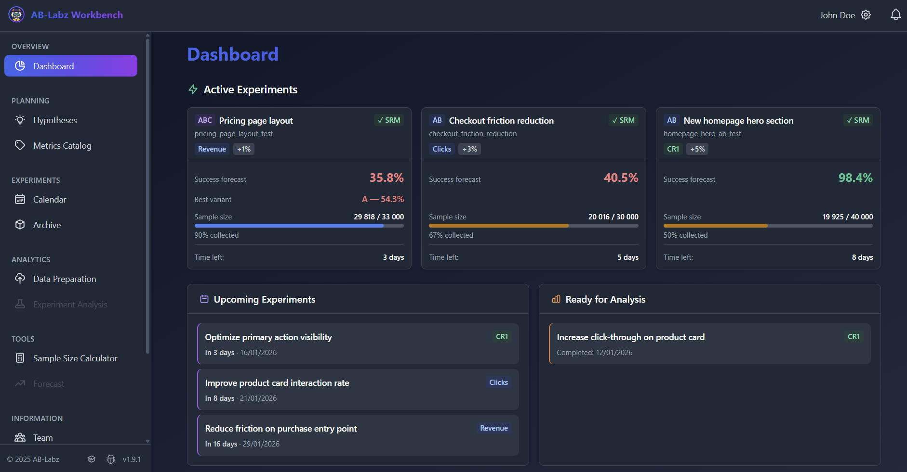
Task: Select the Metrics Catalog tag icon
Action: (20, 145)
